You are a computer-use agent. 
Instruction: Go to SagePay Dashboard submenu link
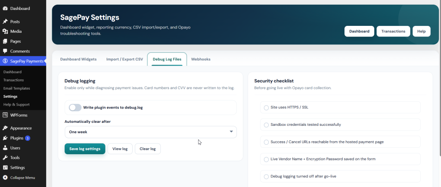12,72
